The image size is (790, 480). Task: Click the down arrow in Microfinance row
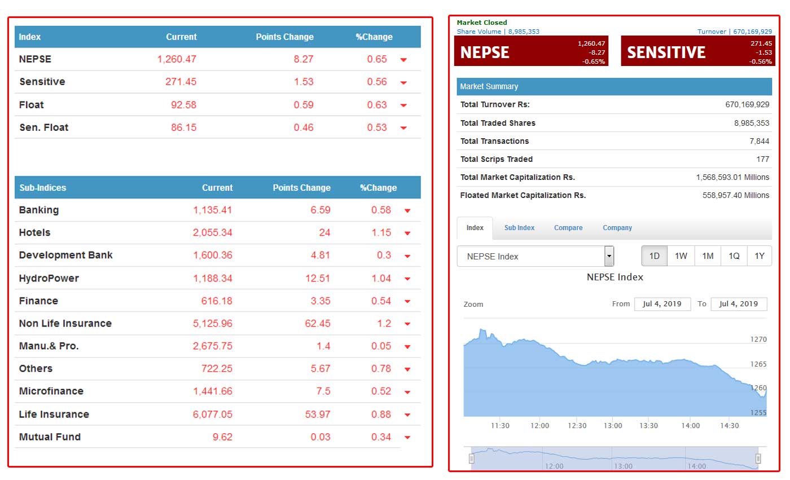(x=407, y=392)
